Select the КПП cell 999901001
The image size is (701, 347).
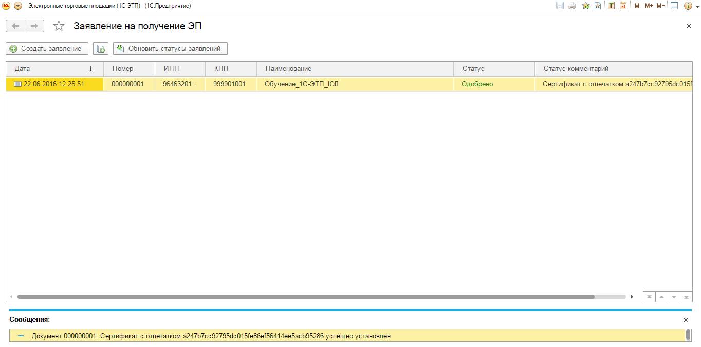[x=231, y=84]
